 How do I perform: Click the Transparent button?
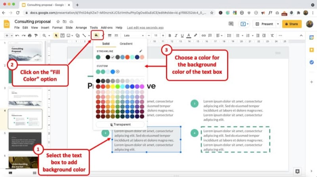tap(120, 124)
